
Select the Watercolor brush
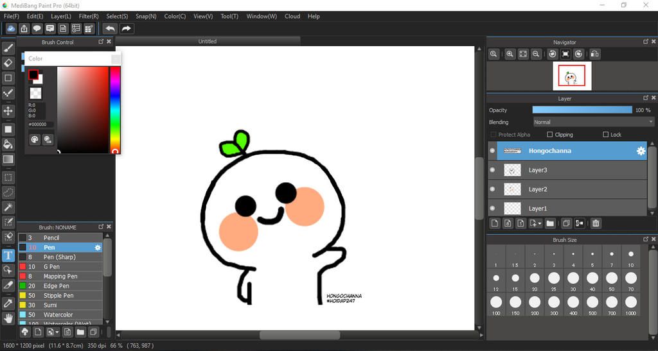tap(60, 314)
